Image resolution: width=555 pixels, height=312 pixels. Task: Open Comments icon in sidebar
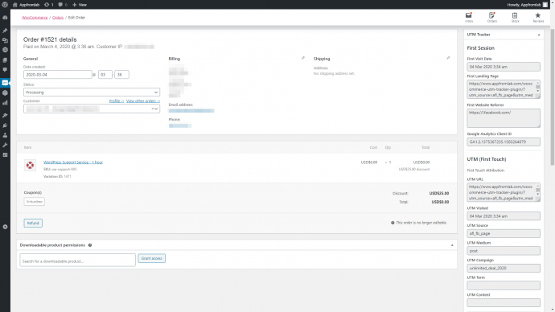pos(5,70)
